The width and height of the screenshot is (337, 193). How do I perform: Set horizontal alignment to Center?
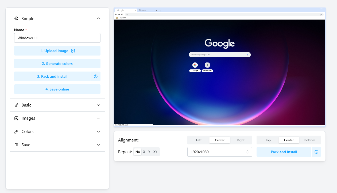[220, 140]
